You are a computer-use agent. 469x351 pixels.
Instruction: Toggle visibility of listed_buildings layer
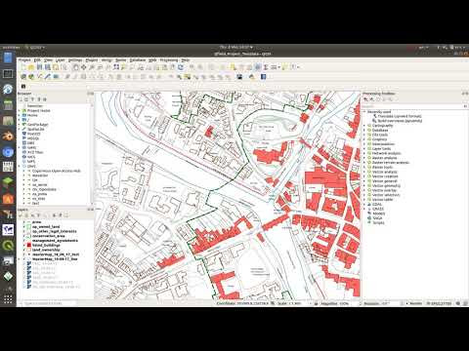pos(23,246)
